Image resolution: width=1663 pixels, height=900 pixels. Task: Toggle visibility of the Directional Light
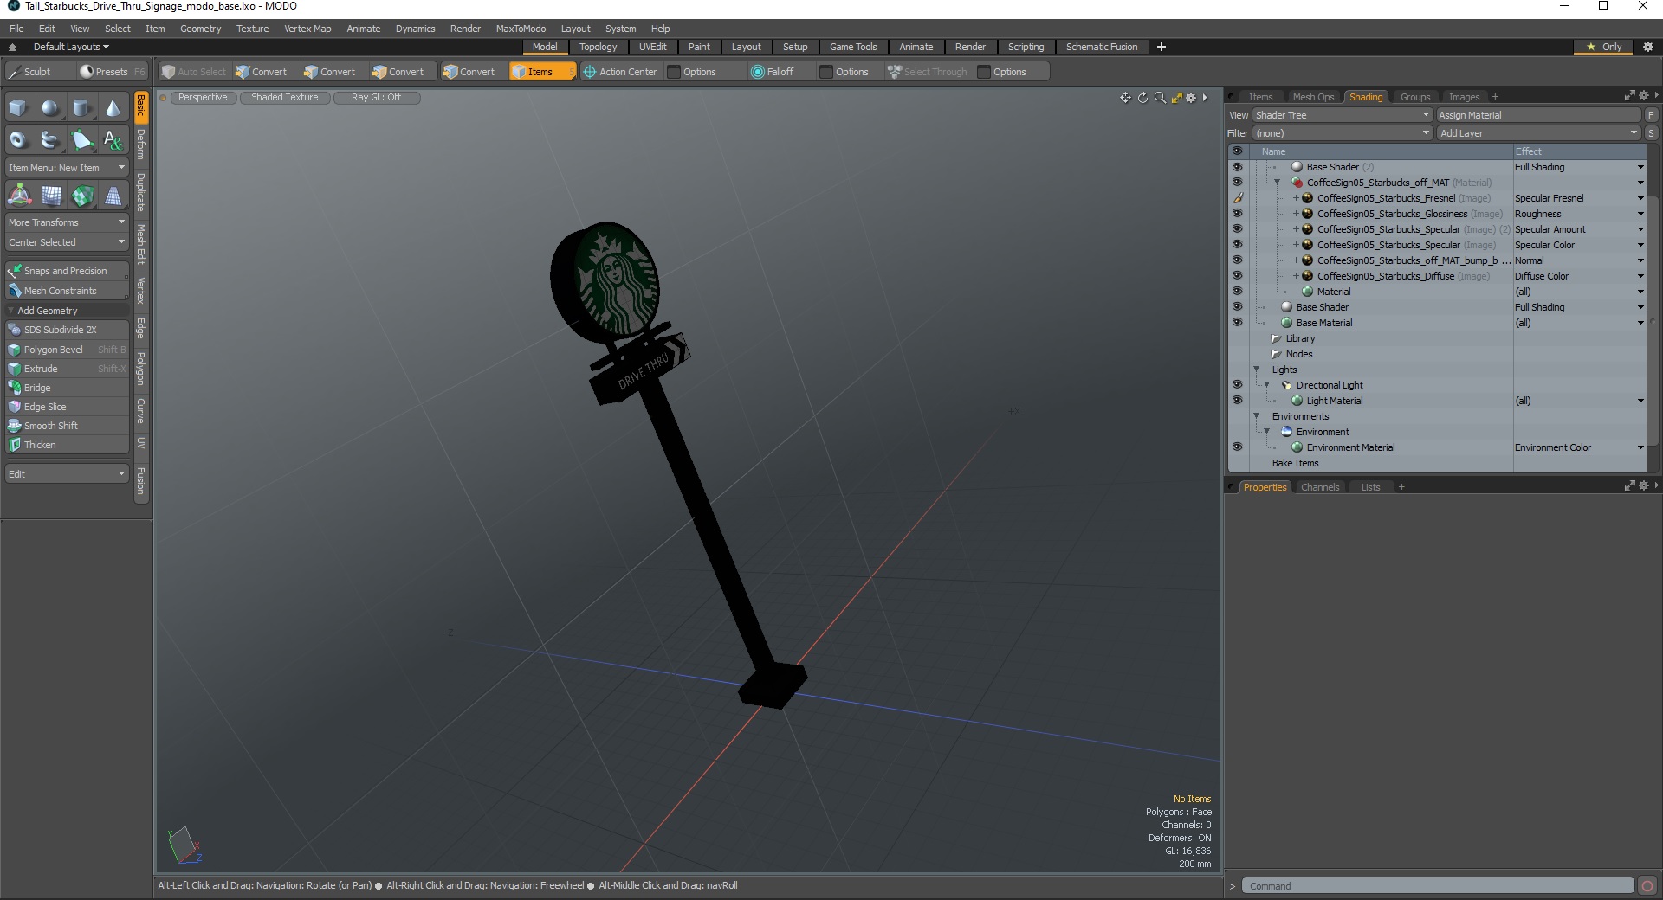1237,385
